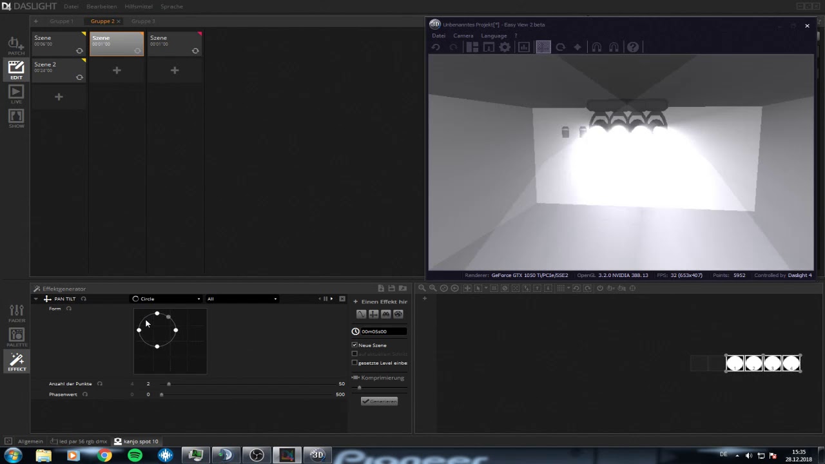The image size is (825, 464).
Task: Click Windows Start button
Action: click(x=13, y=456)
